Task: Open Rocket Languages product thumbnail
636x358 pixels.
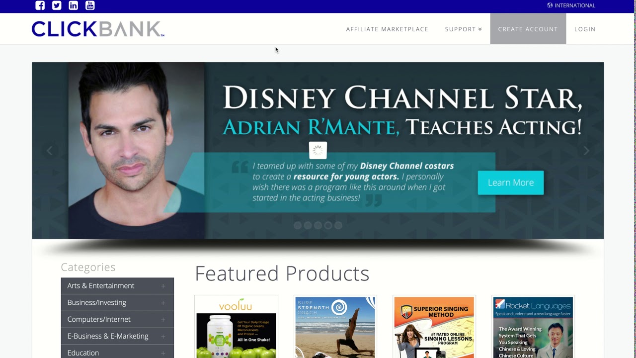Action: pos(533,327)
